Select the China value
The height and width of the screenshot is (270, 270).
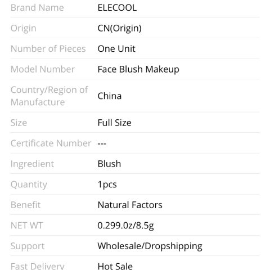tap(110, 96)
